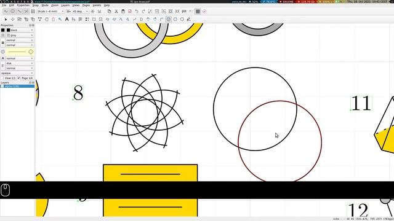Viewport: 394px width, 221px height.
Task: Open the text size dropdown beside A
Action: (x=20, y=58)
